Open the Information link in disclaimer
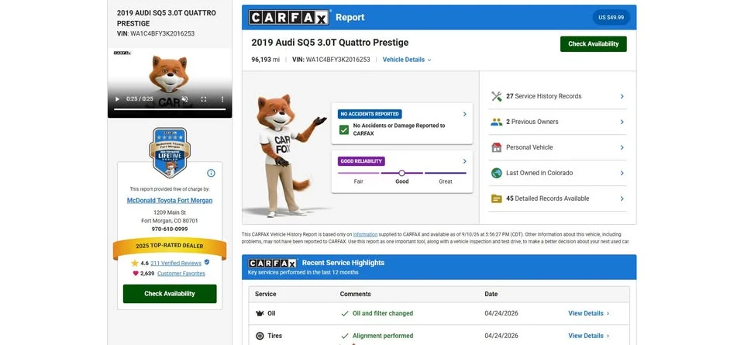 (x=365, y=234)
